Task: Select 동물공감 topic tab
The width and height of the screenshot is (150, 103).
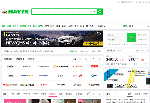Action: pyautogui.click(x=69, y=94)
